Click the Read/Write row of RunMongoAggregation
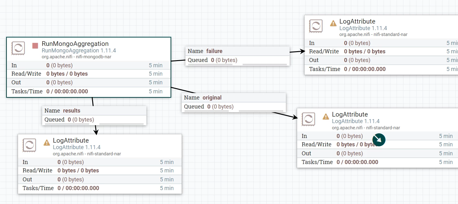This screenshot has height=204, width=458. click(89, 74)
